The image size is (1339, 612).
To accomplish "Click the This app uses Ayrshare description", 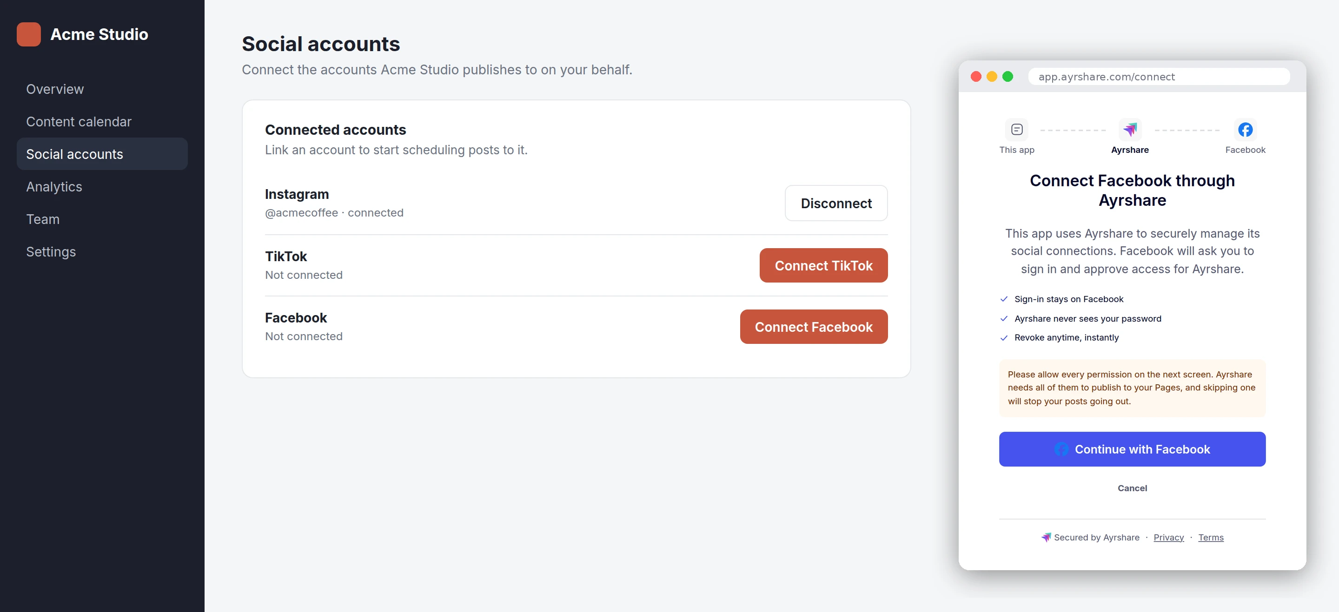I will [1132, 251].
